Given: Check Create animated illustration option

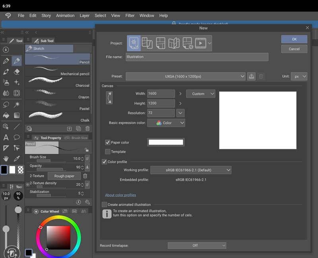Looking at the screenshot, I should [105, 204].
